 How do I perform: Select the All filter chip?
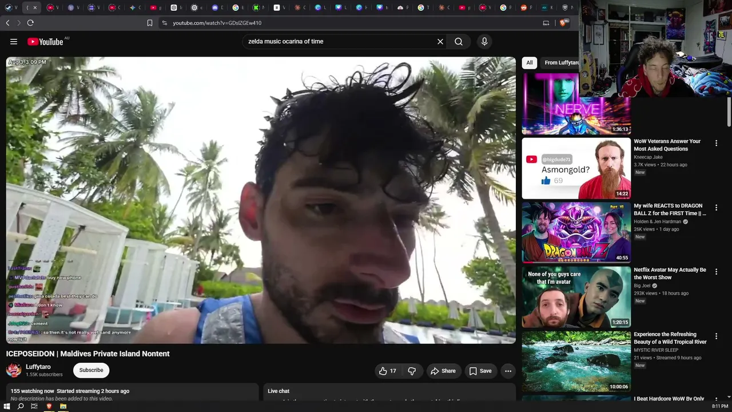(x=530, y=63)
